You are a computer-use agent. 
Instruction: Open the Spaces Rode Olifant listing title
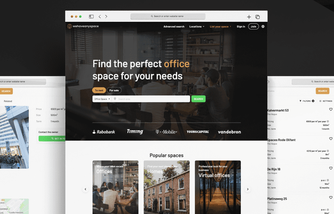(x=281, y=140)
